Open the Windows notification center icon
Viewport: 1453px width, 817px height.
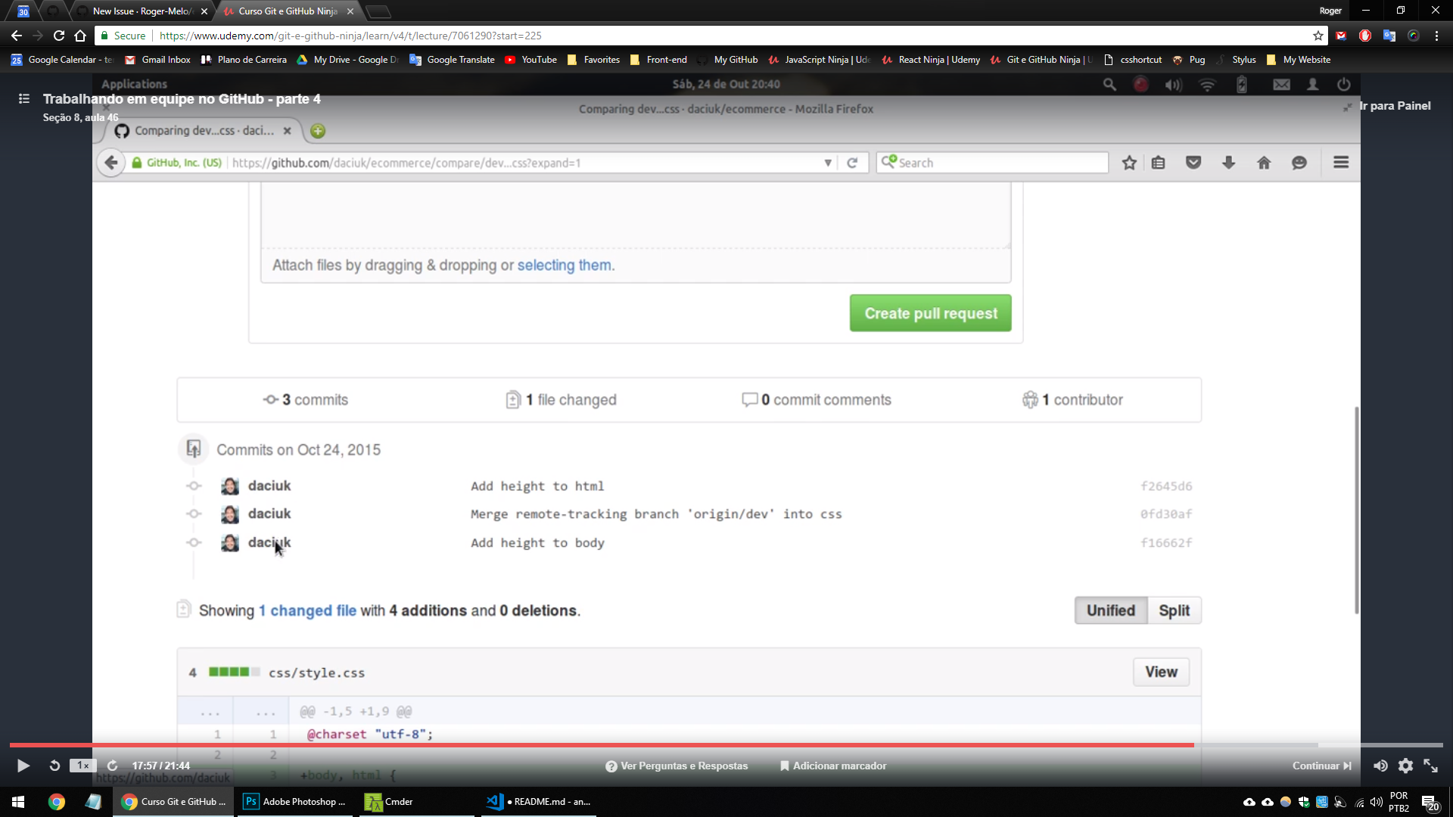(x=1430, y=803)
